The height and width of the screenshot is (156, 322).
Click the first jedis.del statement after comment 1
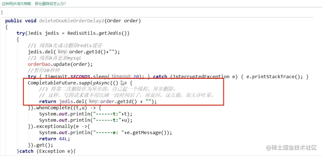point(73,52)
